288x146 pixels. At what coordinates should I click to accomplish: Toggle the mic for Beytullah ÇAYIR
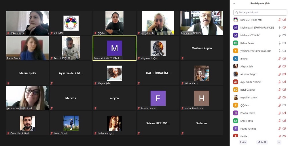click(279, 98)
